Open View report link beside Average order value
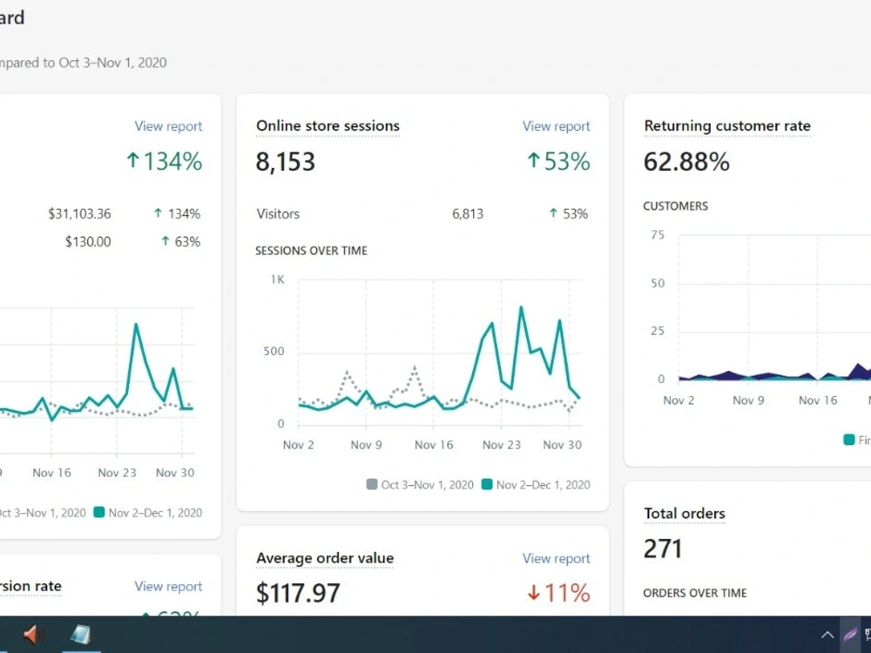Screen dimensions: 871x653 coord(556,558)
